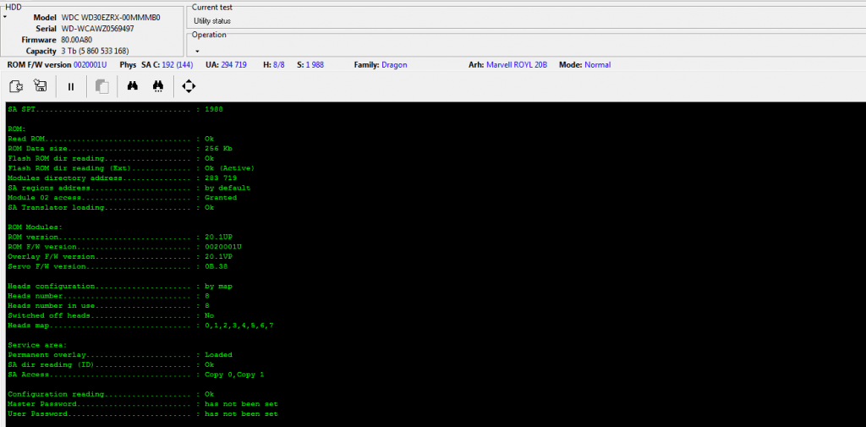Click the ROM Modules heading line
This screenshot has width=866, height=427.
pos(36,227)
